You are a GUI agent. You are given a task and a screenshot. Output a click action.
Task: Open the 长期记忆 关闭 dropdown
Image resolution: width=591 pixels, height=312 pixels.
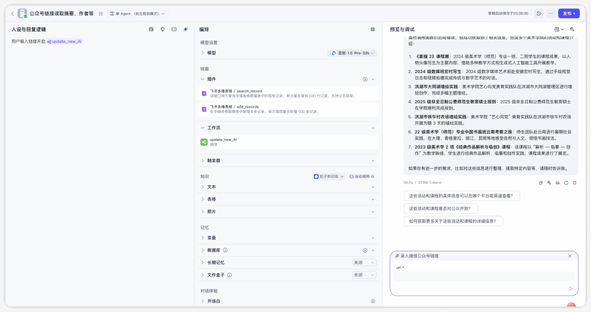364,262
